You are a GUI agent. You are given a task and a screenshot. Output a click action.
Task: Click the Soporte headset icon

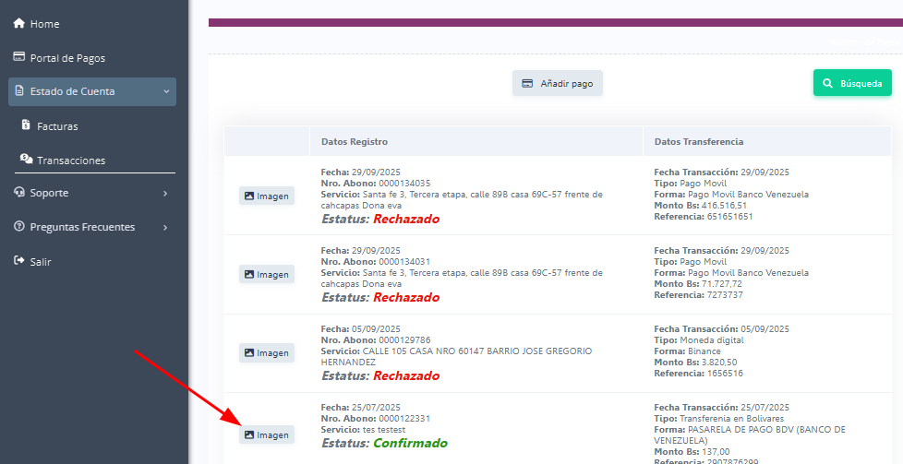(x=18, y=193)
